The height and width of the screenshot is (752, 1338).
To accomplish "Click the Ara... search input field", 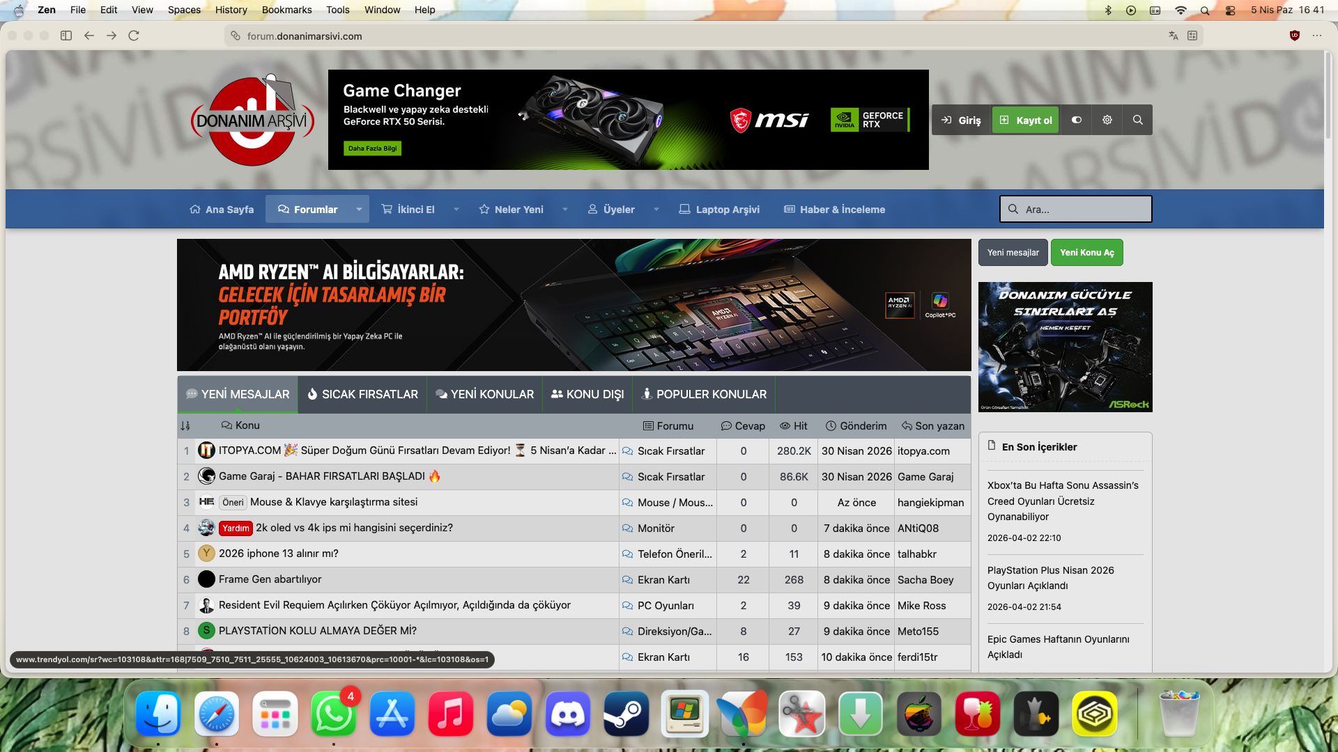I will point(1076,209).
